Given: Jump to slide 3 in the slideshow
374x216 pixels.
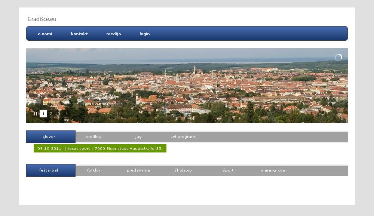Looking at the screenshot, I should [59, 114].
